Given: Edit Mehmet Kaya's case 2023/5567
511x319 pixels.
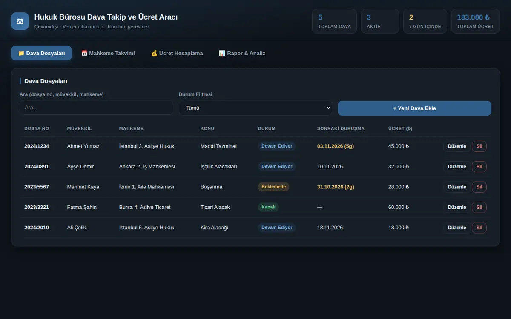Looking at the screenshot, I should 457,187.
